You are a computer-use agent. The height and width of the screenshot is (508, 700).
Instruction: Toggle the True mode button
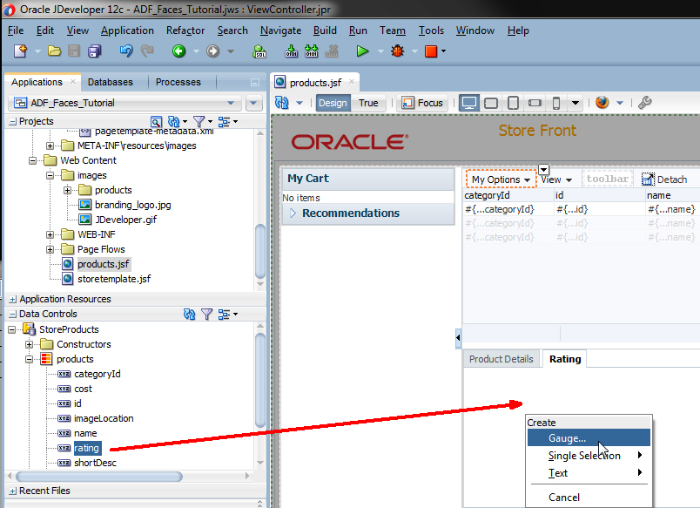coord(368,103)
